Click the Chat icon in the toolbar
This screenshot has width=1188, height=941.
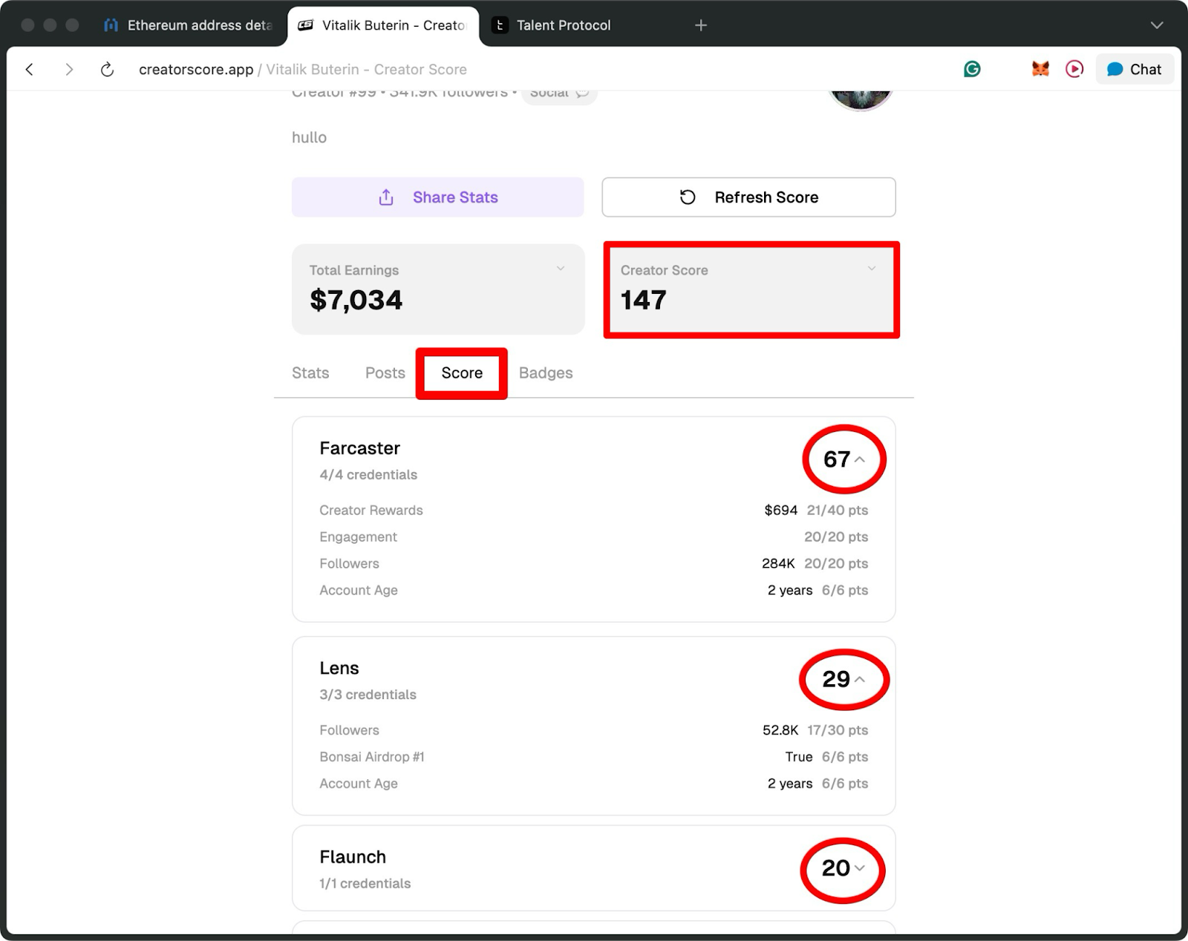coord(1134,69)
